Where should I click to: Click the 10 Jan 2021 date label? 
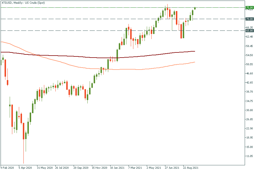coord(117,168)
